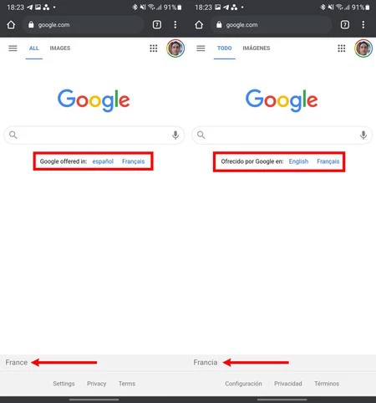The width and height of the screenshot is (376, 403).
Task: Focus the search box on English page
Action: 94,135
